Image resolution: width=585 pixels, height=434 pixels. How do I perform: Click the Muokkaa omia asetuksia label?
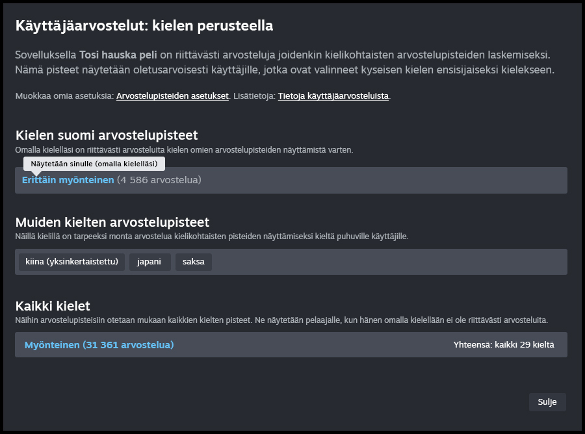click(x=64, y=96)
